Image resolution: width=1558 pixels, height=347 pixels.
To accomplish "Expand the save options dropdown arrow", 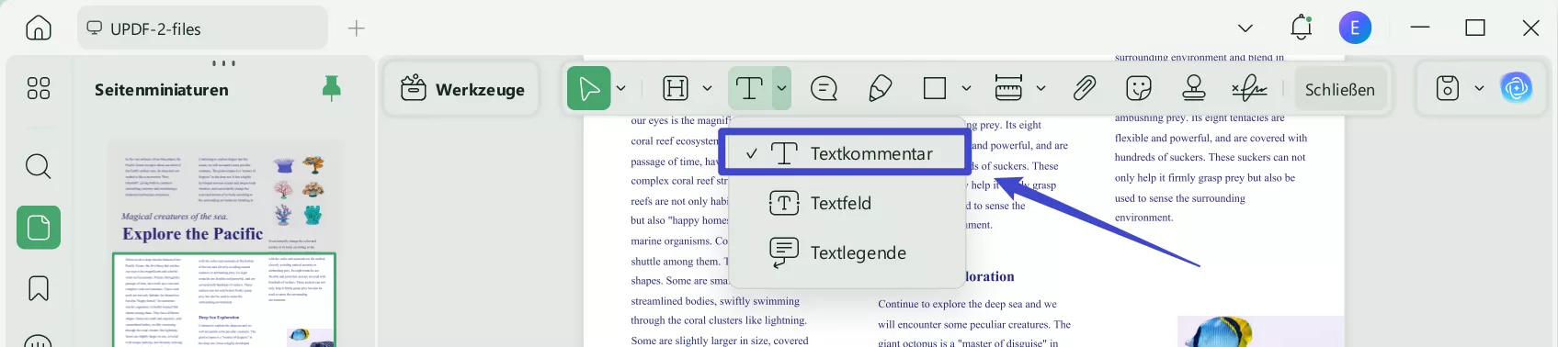I will coord(1479,89).
